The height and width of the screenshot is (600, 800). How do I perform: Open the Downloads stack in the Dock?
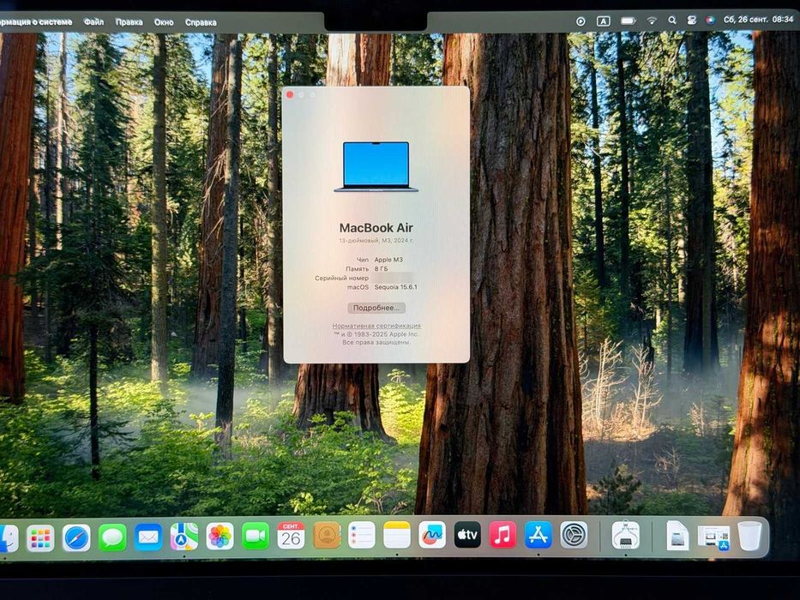pyautogui.click(x=714, y=537)
